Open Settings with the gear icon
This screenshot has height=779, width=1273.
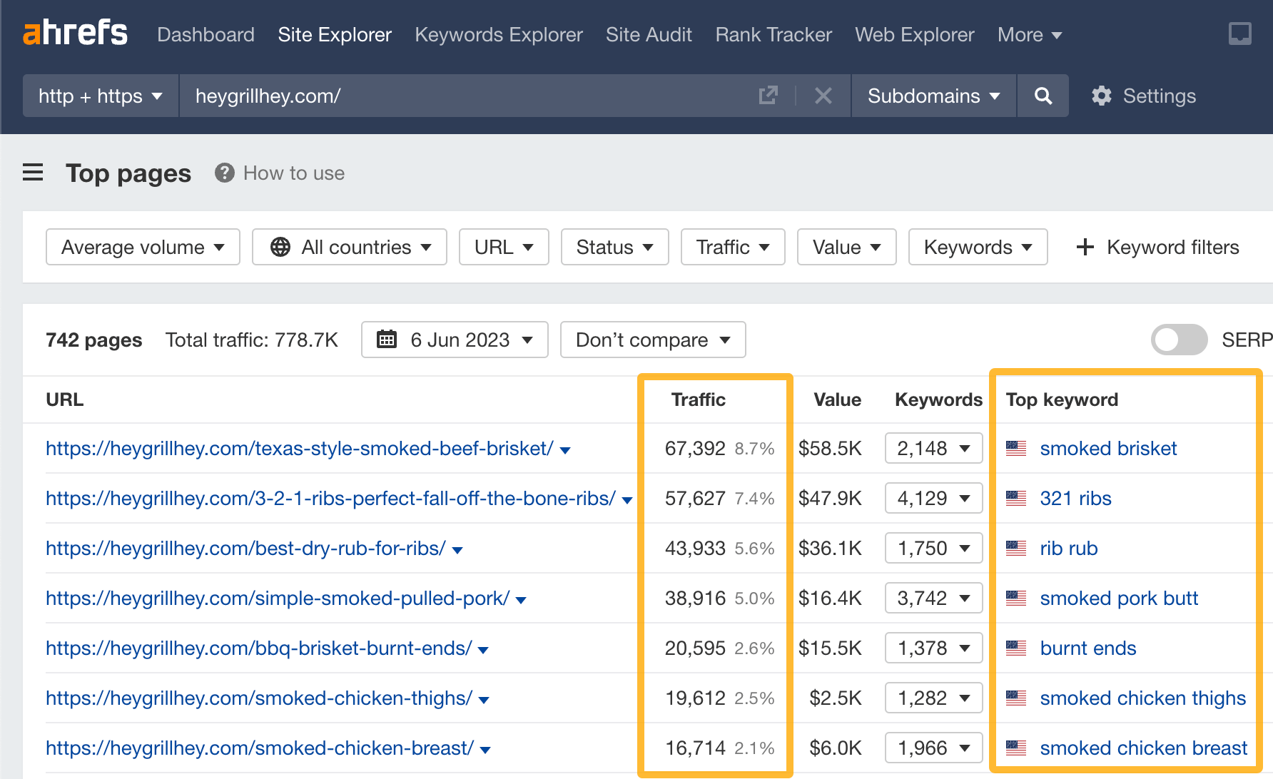point(1101,96)
